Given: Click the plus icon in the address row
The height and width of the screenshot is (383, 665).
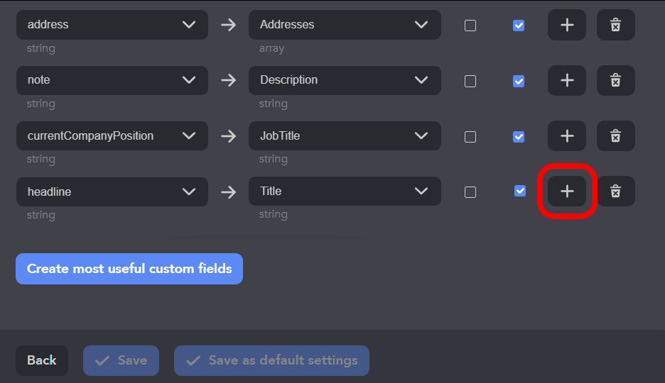Looking at the screenshot, I should pos(566,25).
